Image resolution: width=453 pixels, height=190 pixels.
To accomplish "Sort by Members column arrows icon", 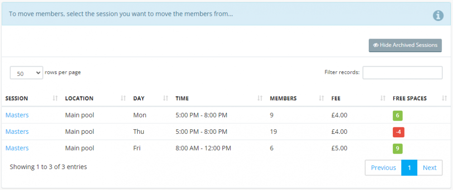I will [321, 98].
